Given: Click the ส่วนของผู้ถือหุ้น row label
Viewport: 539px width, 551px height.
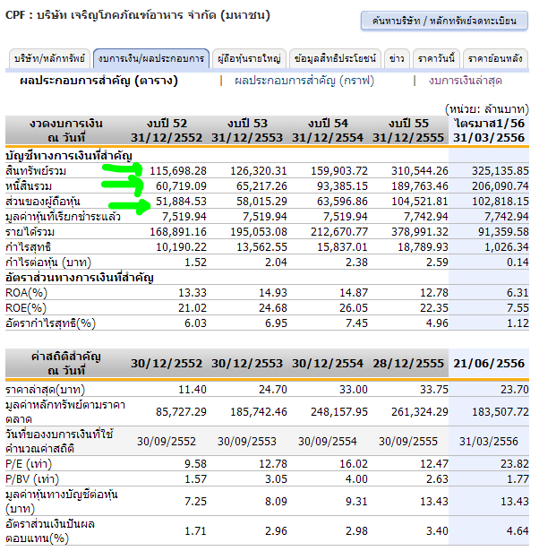Looking at the screenshot, I should pyautogui.click(x=43, y=202).
